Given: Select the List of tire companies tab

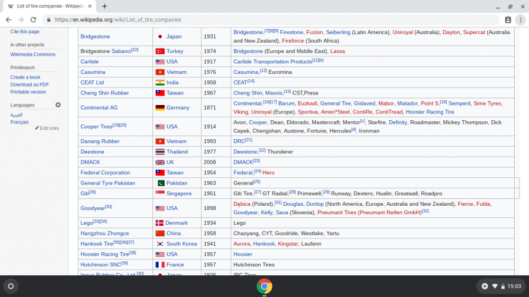Looking at the screenshot, I should point(51,6).
